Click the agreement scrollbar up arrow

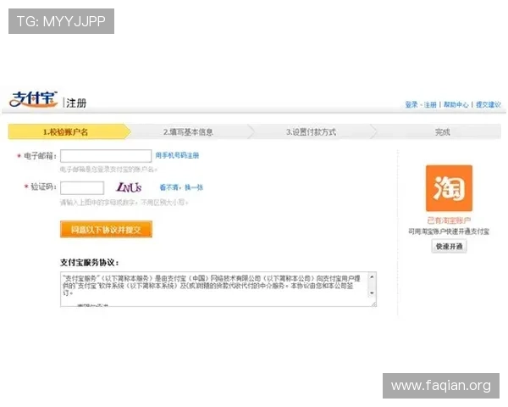(372, 277)
